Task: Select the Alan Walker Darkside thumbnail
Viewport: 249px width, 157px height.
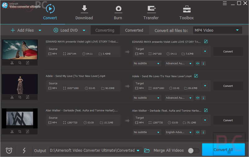Action: pyautogui.click(x=20, y=119)
